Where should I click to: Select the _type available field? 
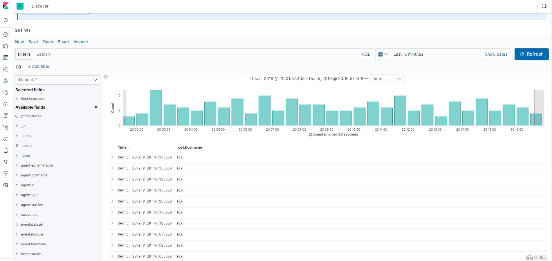click(25, 156)
